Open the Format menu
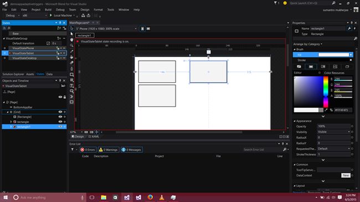Screen dimensions: 360x202 (98, 9)
